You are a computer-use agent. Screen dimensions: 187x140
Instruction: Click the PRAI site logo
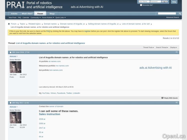(15, 5)
